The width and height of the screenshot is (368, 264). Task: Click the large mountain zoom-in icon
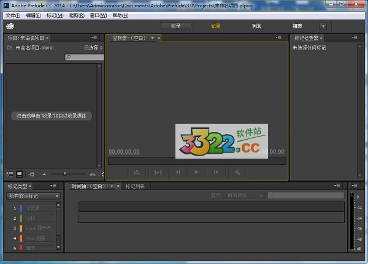[x=93, y=174]
